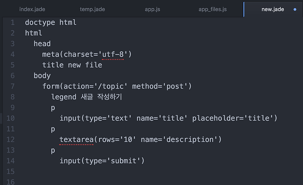Click the 'p' tag on line 13
303x185 pixels.
53,151
